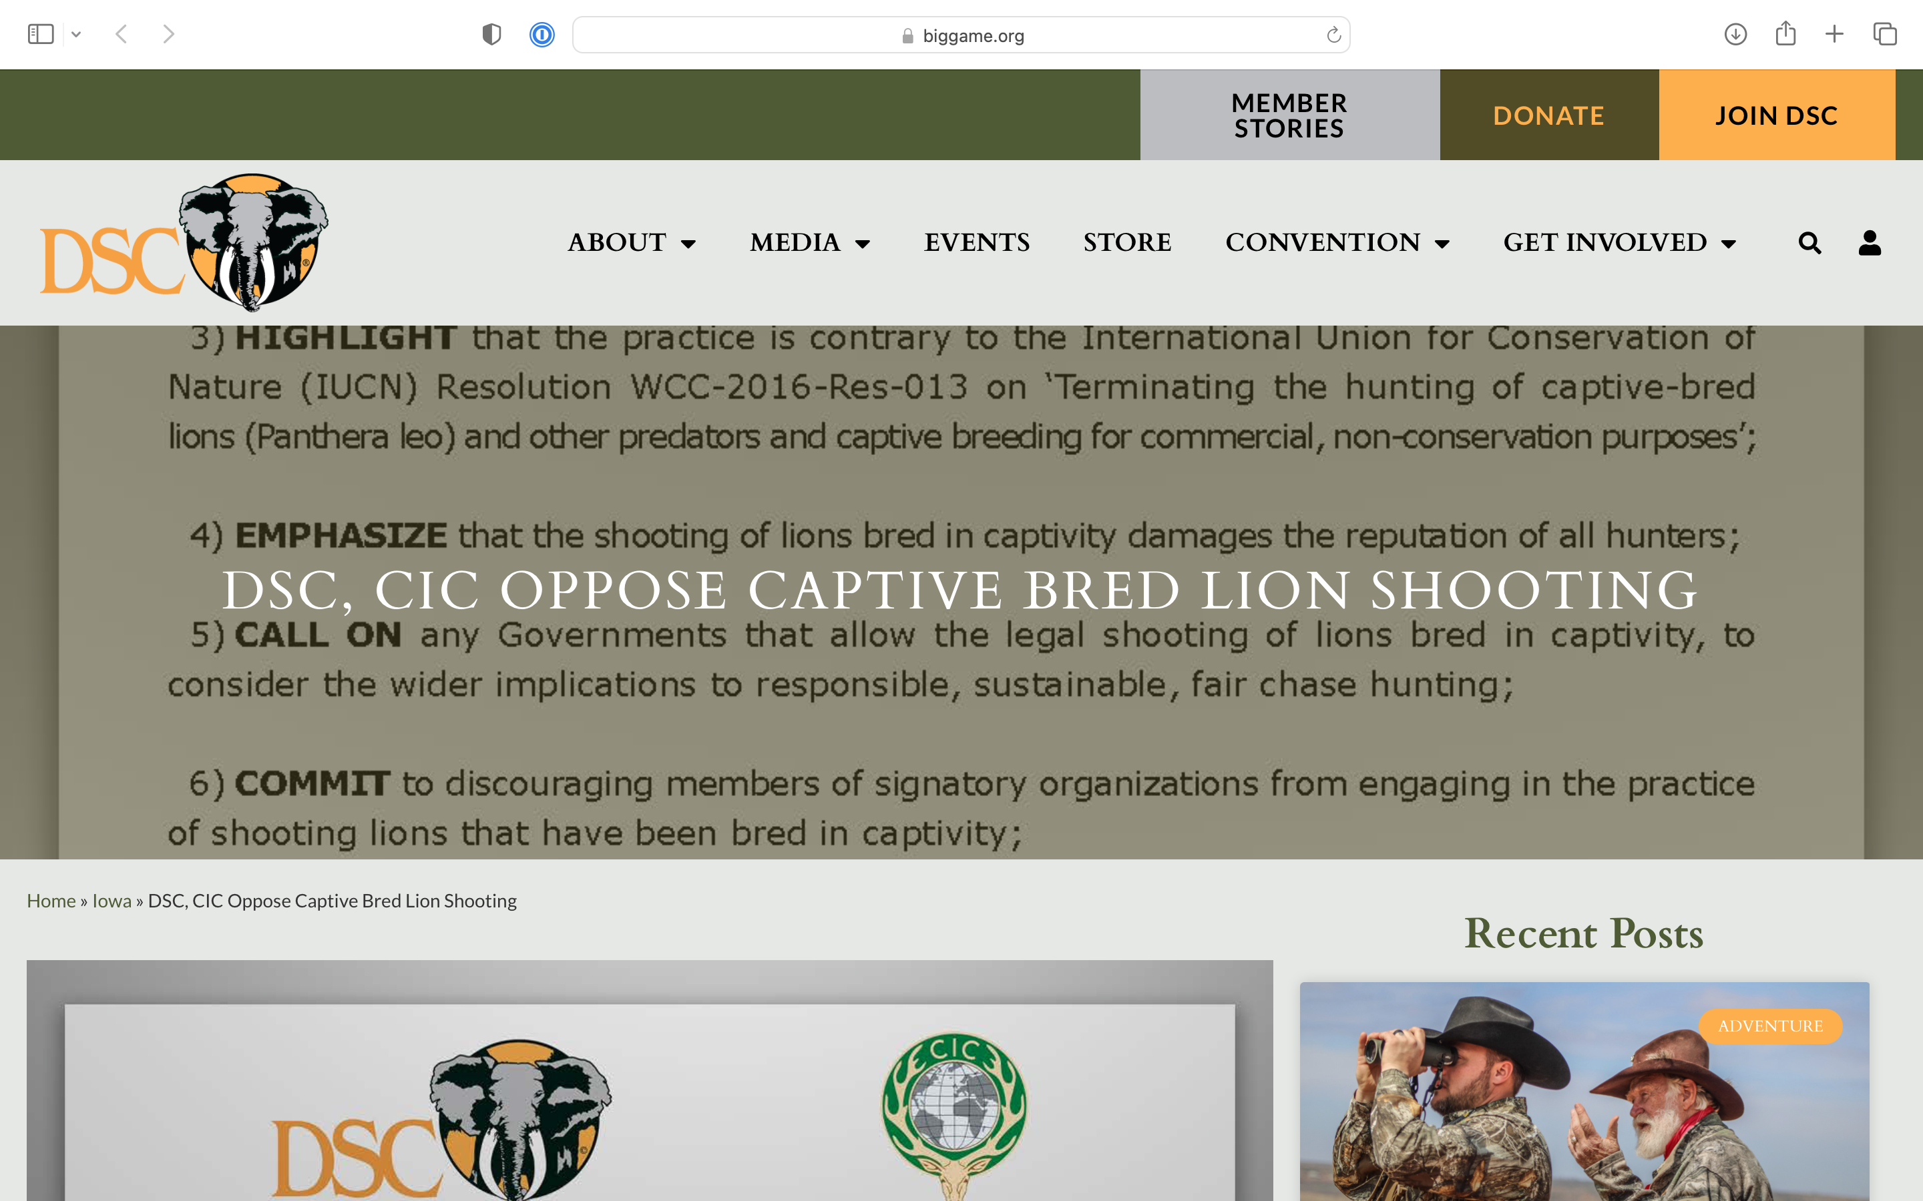
Task: Open the privacy report shield icon
Action: click(x=492, y=34)
